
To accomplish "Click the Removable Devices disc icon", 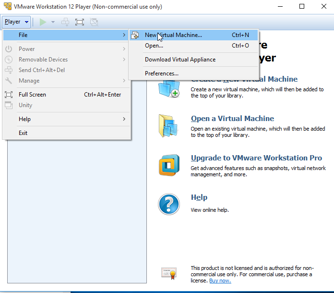I will tap(9, 60).
